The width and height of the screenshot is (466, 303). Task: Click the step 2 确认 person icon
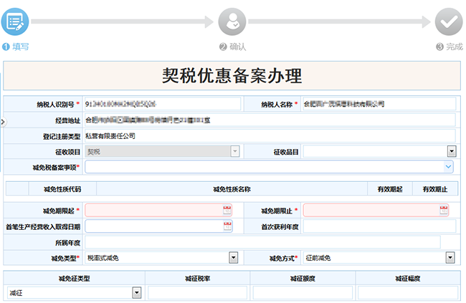coord(232,21)
